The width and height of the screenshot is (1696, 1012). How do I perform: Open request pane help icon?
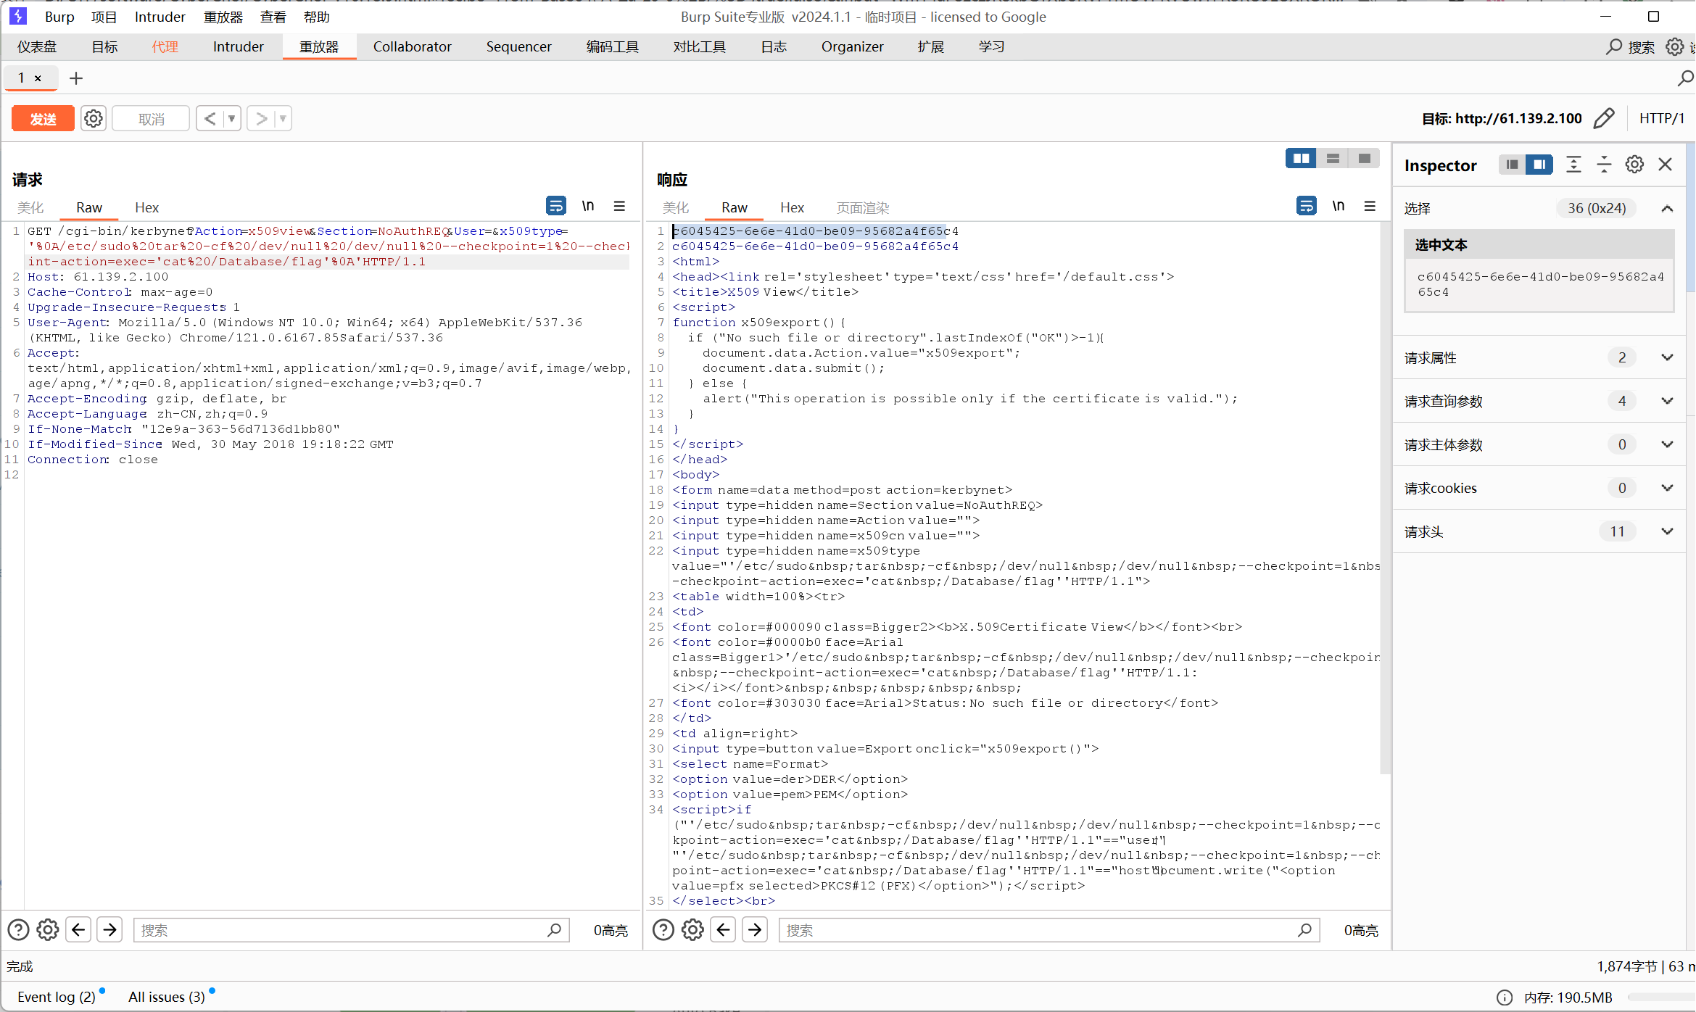pyautogui.click(x=18, y=930)
